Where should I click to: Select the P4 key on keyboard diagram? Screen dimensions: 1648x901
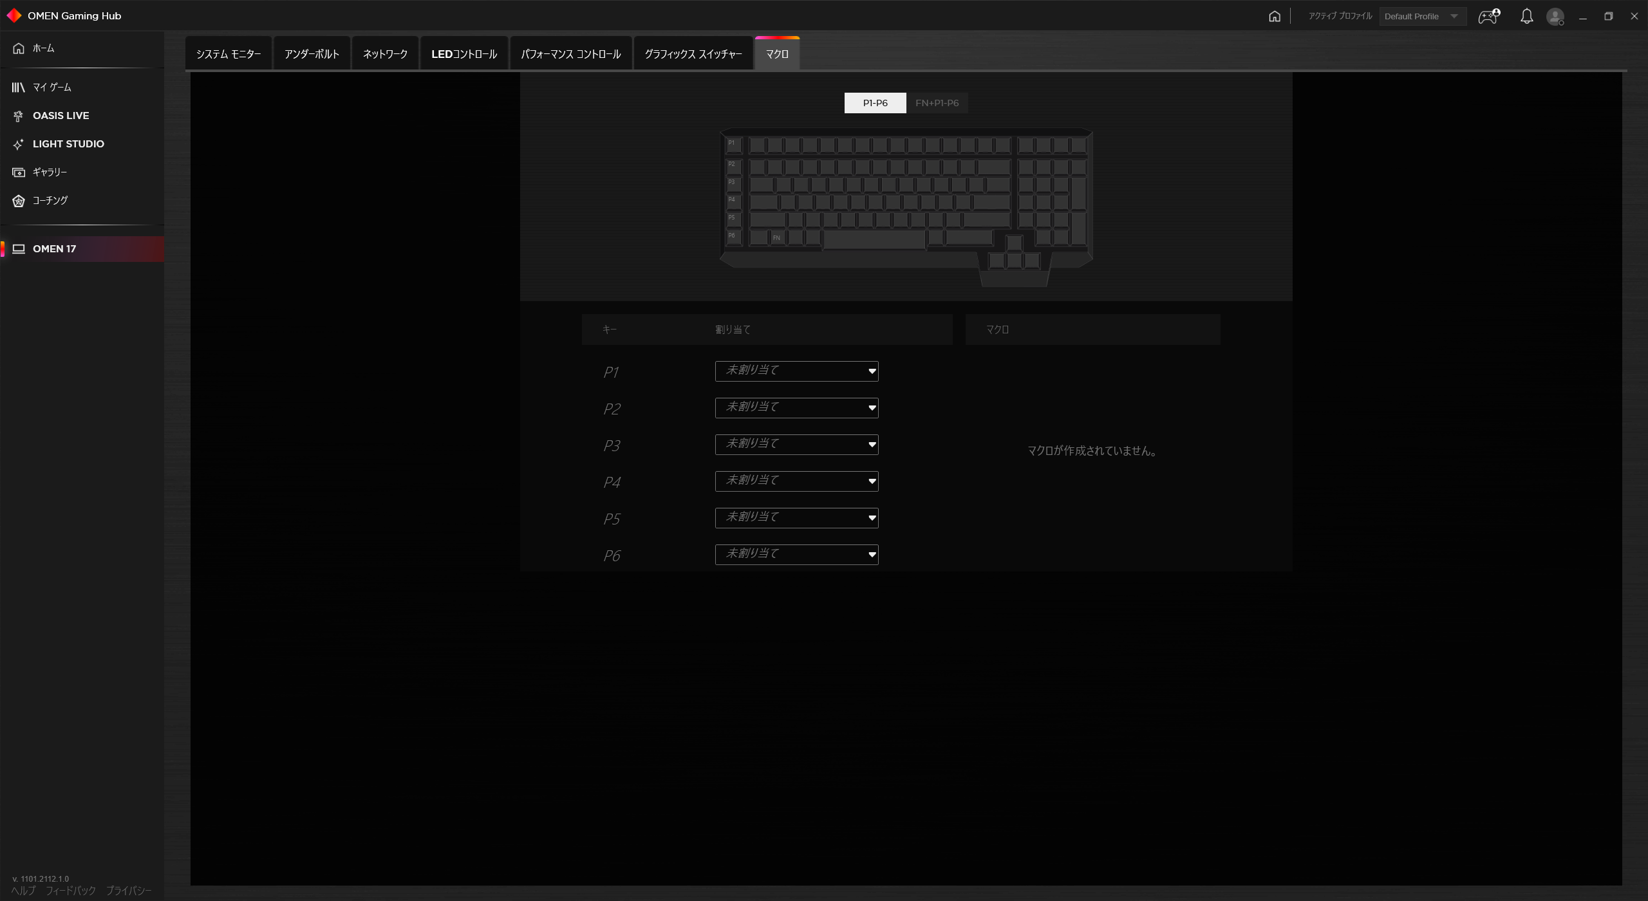click(733, 201)
